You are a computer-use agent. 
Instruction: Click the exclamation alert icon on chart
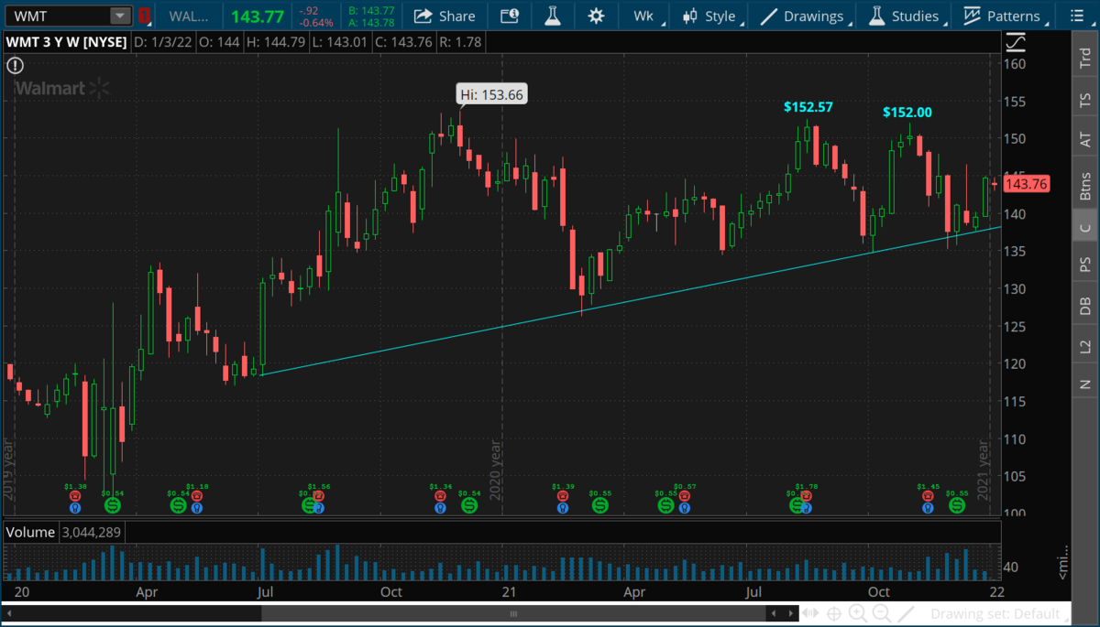15,65
